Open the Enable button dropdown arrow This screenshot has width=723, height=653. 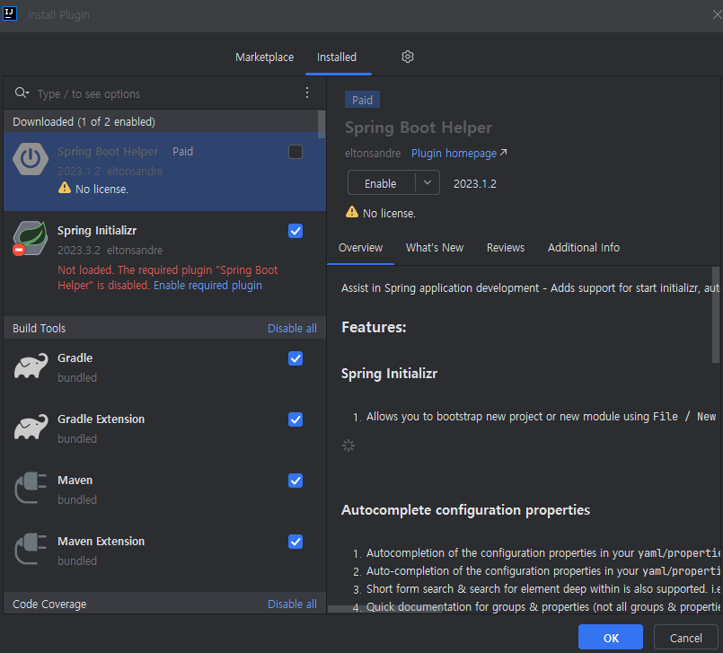pos(428,182)
